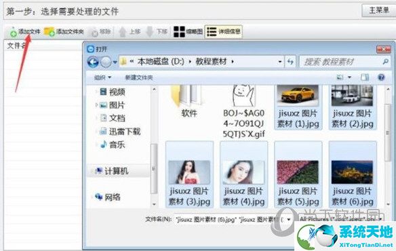Select jisuxz 图片素材 (6).jpg thumbnail

(x=353, y=174)
